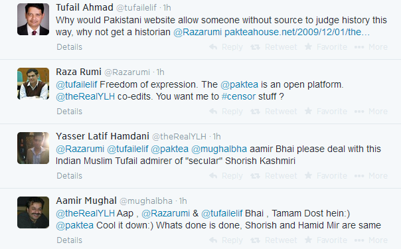Reply to Tufail Ahmad's tweet
The image size is (401, 249).
point(226,47)
